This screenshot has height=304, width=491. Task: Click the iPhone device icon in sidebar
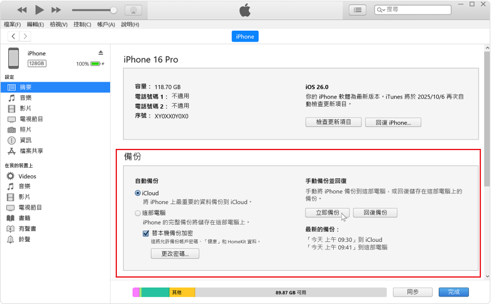[x=13, y=58]
